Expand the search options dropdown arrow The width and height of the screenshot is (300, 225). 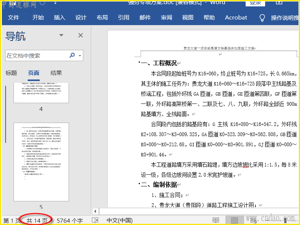pyautogui.click(x=80, y=56)
